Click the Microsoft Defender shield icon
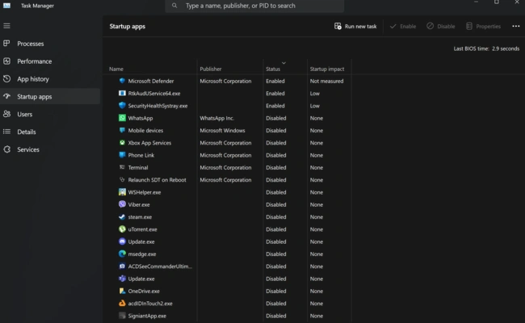The width and height of the screenshot is (525, 323). pyautogui.click(x=122, y=81)
